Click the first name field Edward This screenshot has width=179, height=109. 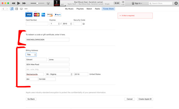point(36,60)
